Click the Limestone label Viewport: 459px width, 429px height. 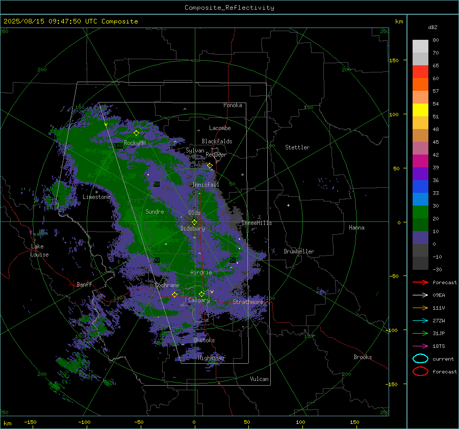(96, 197)
